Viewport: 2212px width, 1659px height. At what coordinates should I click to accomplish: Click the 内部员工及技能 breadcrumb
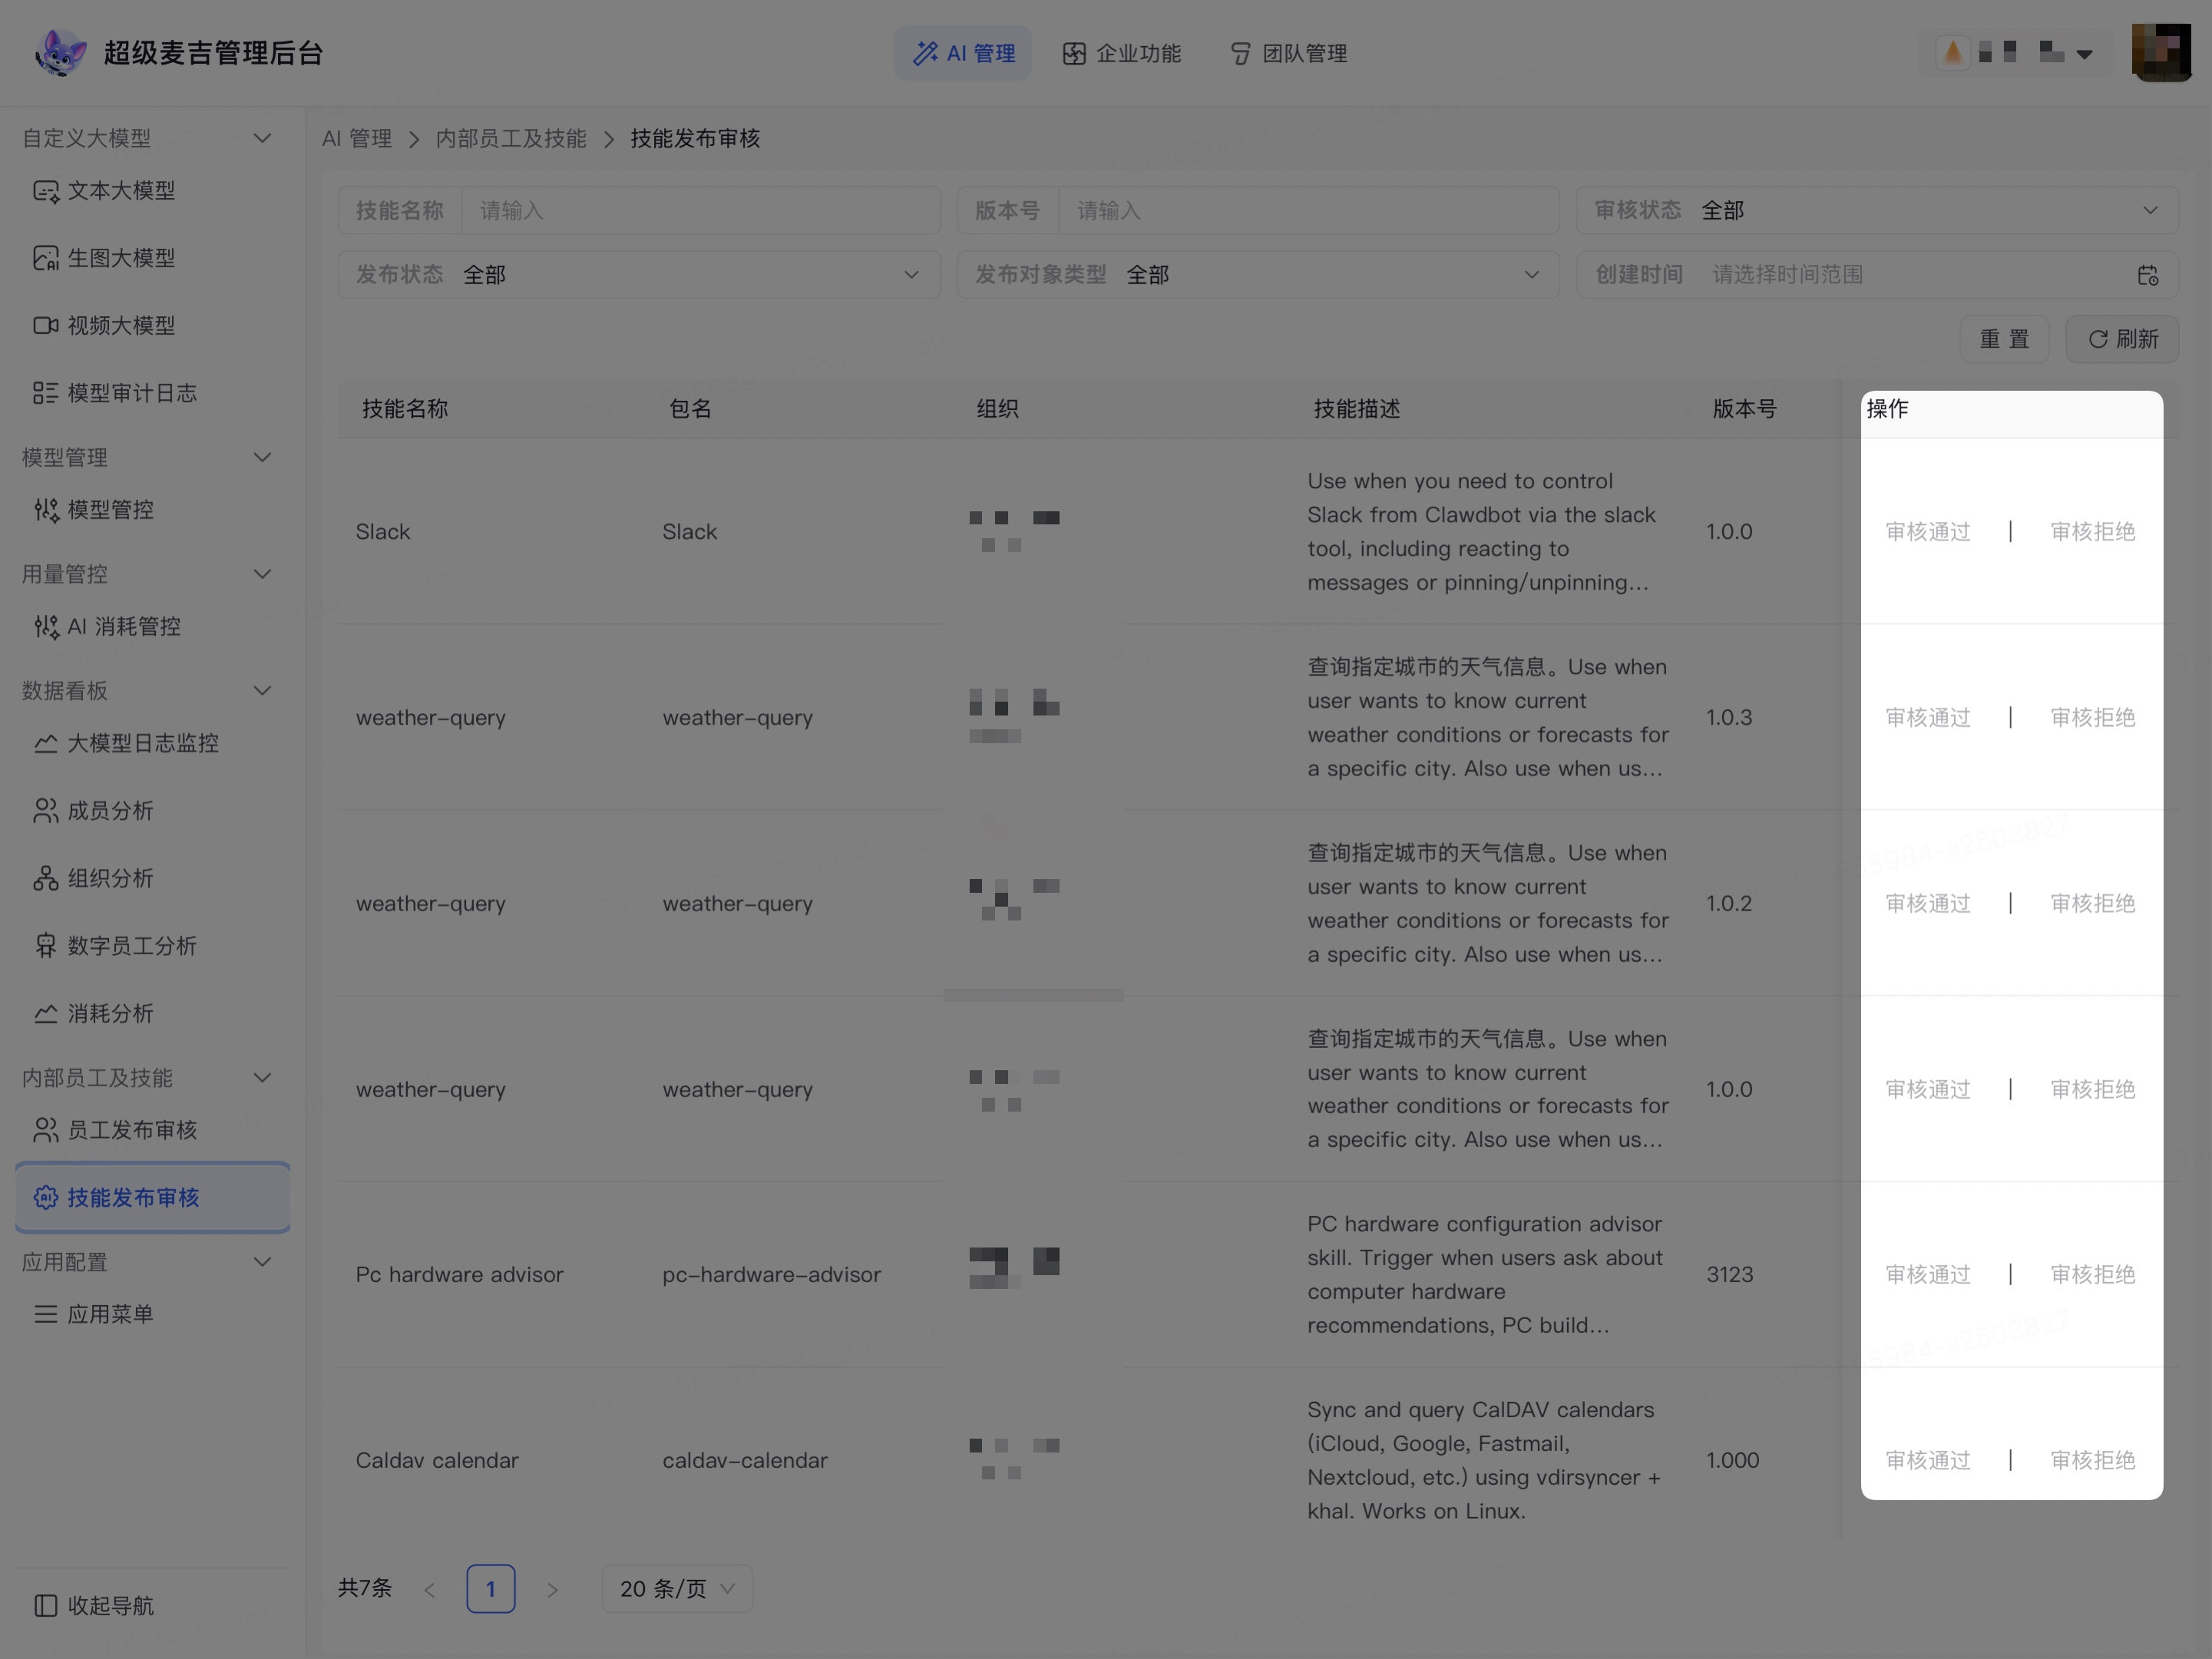[x=511, y=138]
